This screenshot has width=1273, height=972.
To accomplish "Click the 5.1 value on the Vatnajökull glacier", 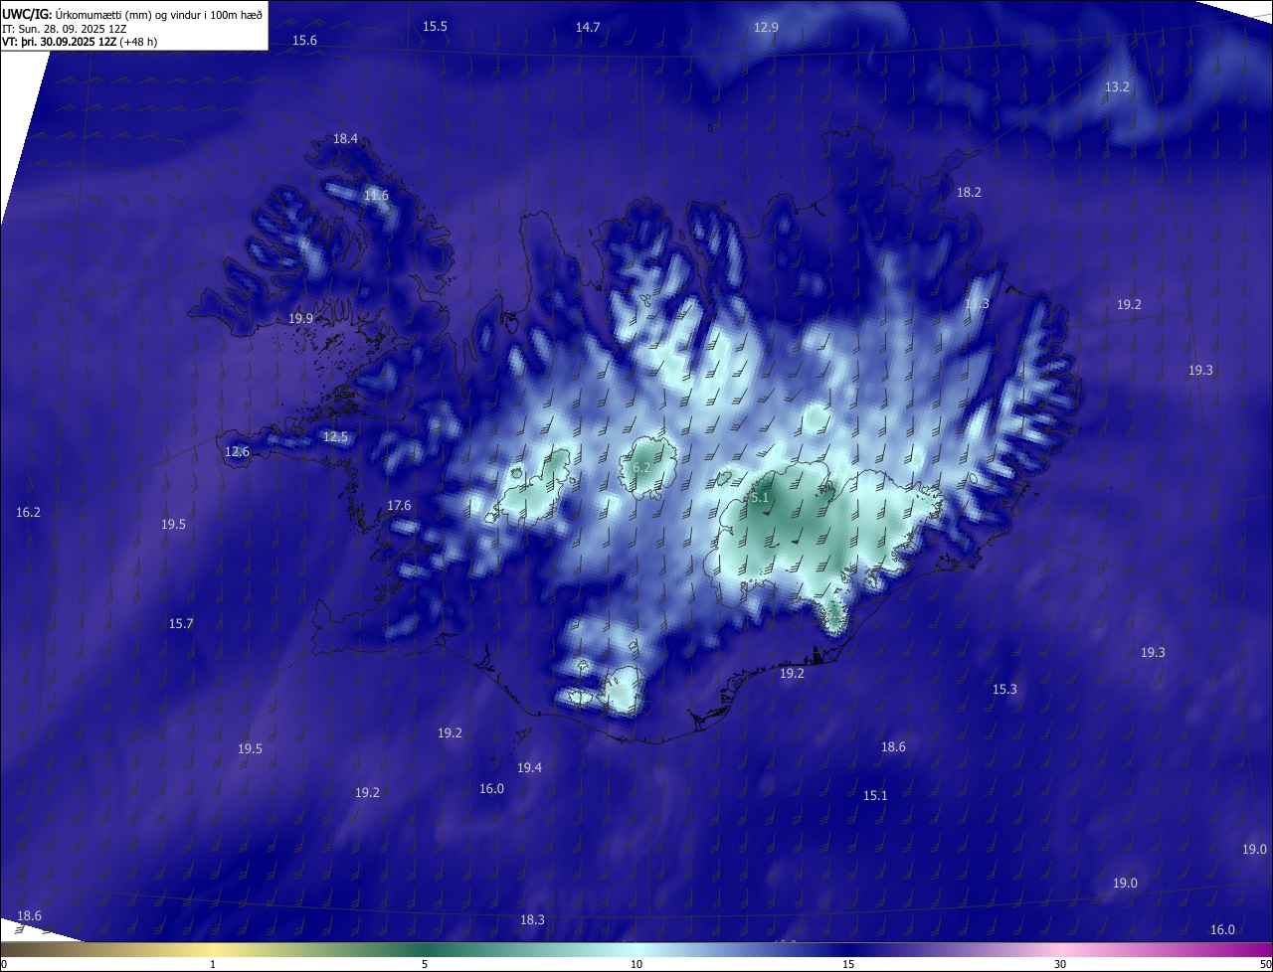I will [760, 498].
